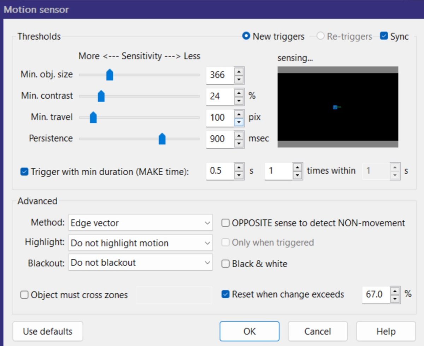Increase MAKE time seconds with up arrow

coord(239,167)
